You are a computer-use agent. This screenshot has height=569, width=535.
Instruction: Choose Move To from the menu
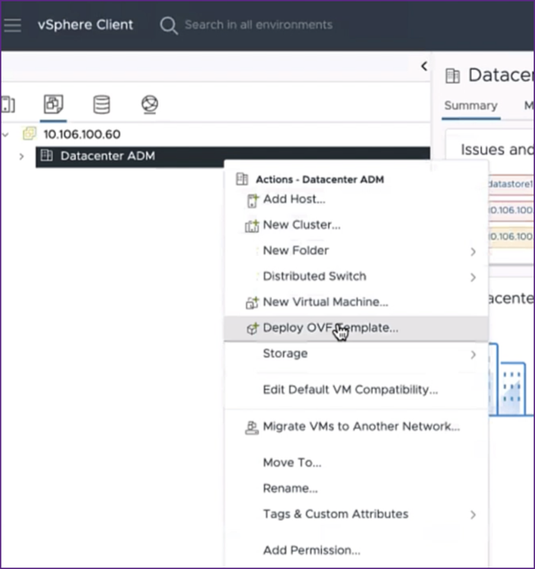pyautogui.click(x=292, y=463)
